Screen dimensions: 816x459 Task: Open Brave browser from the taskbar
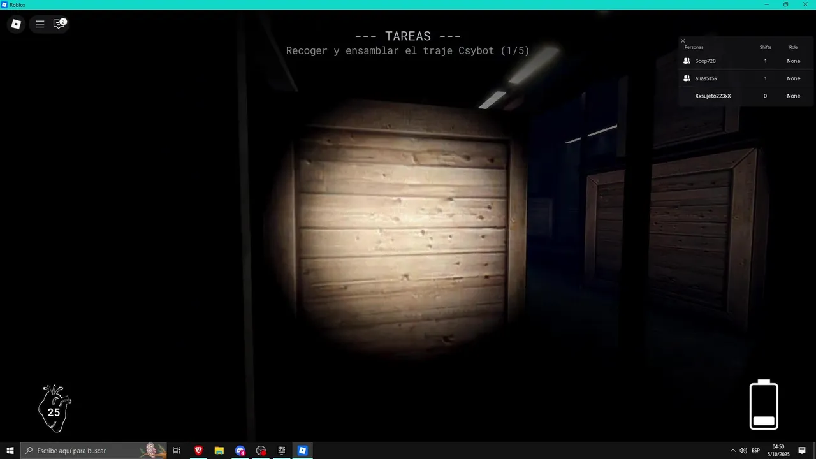click(198, 451)
